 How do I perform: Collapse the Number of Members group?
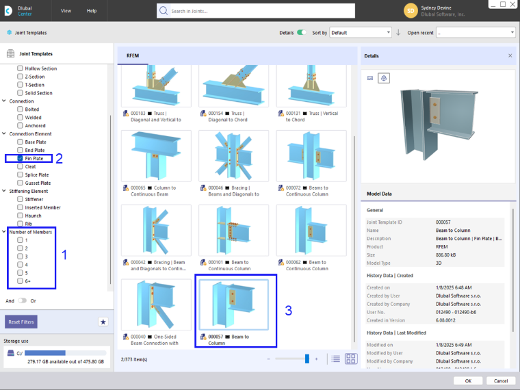click(x=4, y=232)
